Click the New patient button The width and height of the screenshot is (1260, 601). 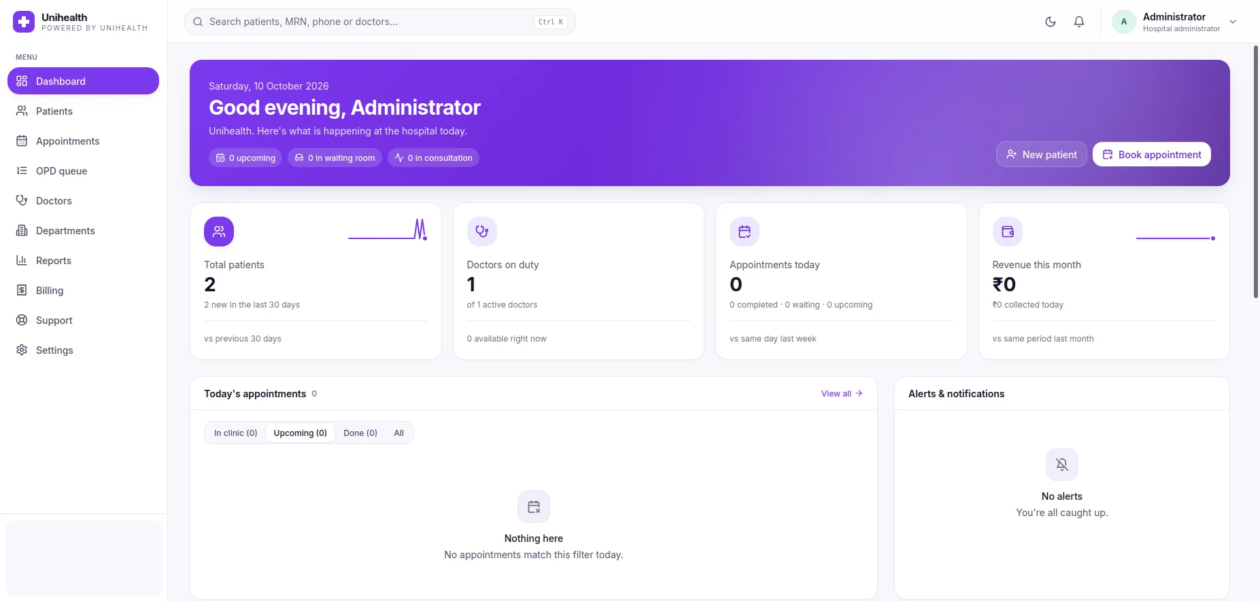[x=1041, y=154]
